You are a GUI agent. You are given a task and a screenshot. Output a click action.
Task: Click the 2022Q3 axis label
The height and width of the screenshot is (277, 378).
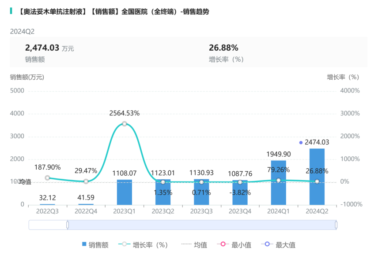(48, 211)
